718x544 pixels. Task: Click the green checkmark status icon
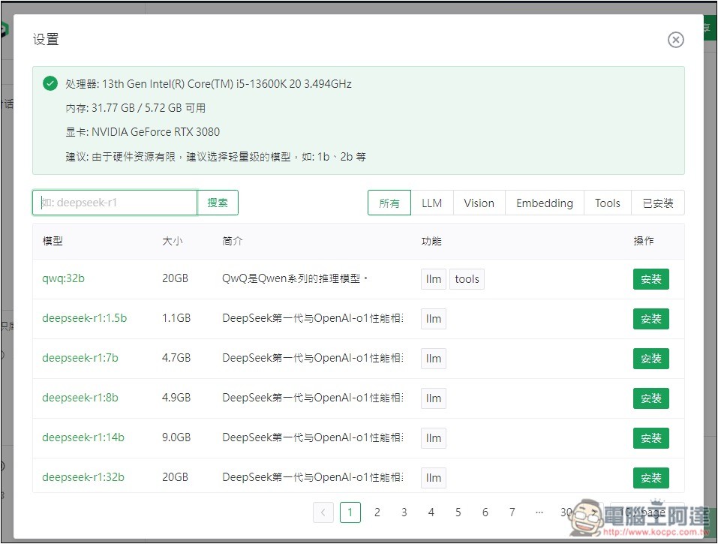(50, 83)
